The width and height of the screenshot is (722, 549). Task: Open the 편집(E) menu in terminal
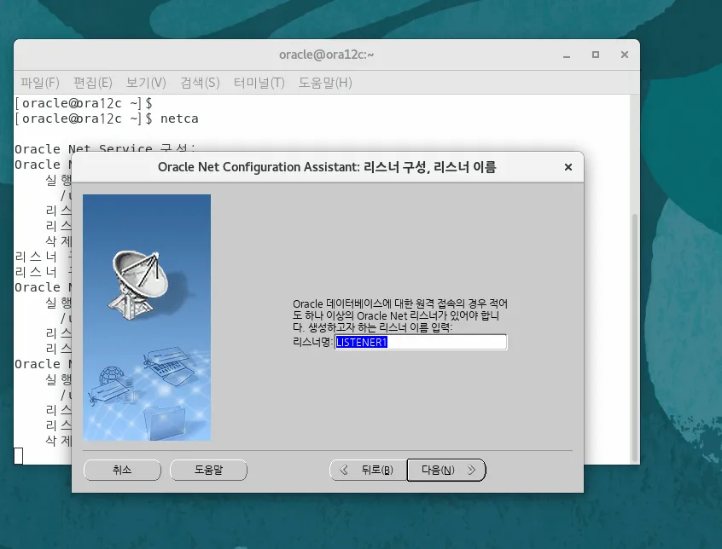tap(93, 83)
